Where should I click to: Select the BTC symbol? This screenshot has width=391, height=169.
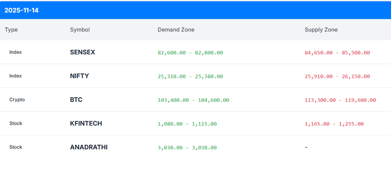pyautogui.click(x=76, y=100)
